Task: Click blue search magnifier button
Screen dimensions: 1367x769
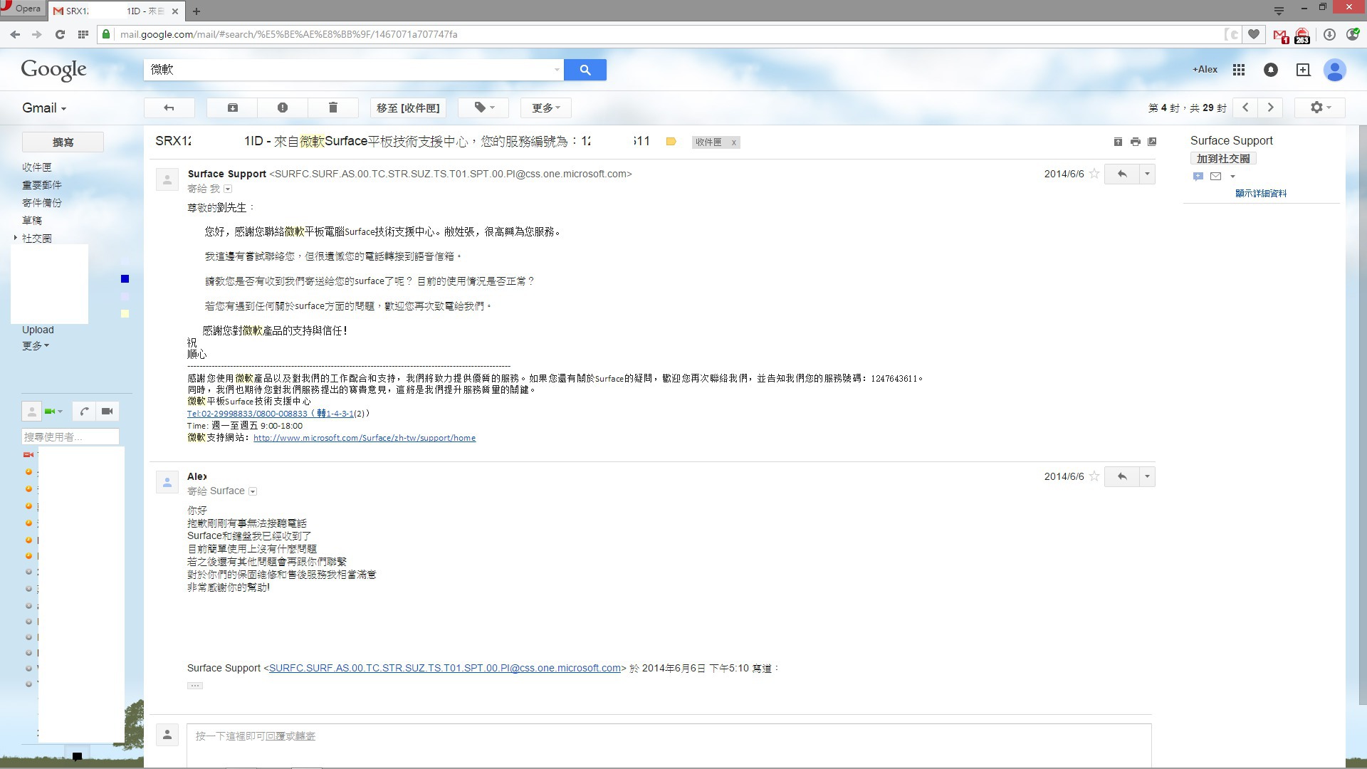Action: click(585, 70)
